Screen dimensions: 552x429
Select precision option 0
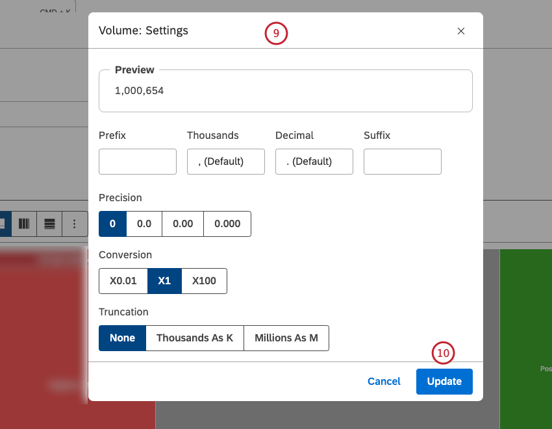[x=112, y=223]
